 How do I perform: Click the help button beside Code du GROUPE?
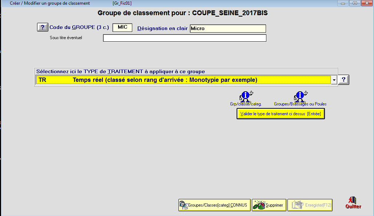pyautogui.click(x=43, y=27)
